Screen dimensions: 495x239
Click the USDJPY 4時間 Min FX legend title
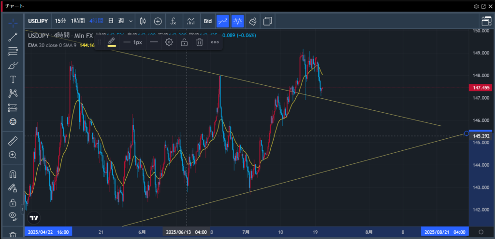point(60,35)
